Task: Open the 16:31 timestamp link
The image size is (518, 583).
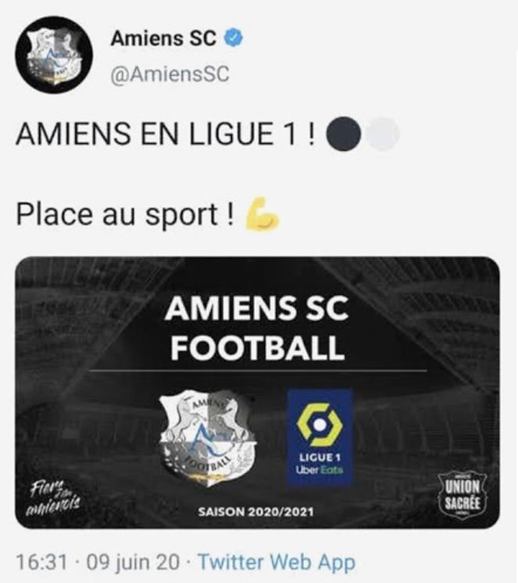Action: click(x=42, y=562)
